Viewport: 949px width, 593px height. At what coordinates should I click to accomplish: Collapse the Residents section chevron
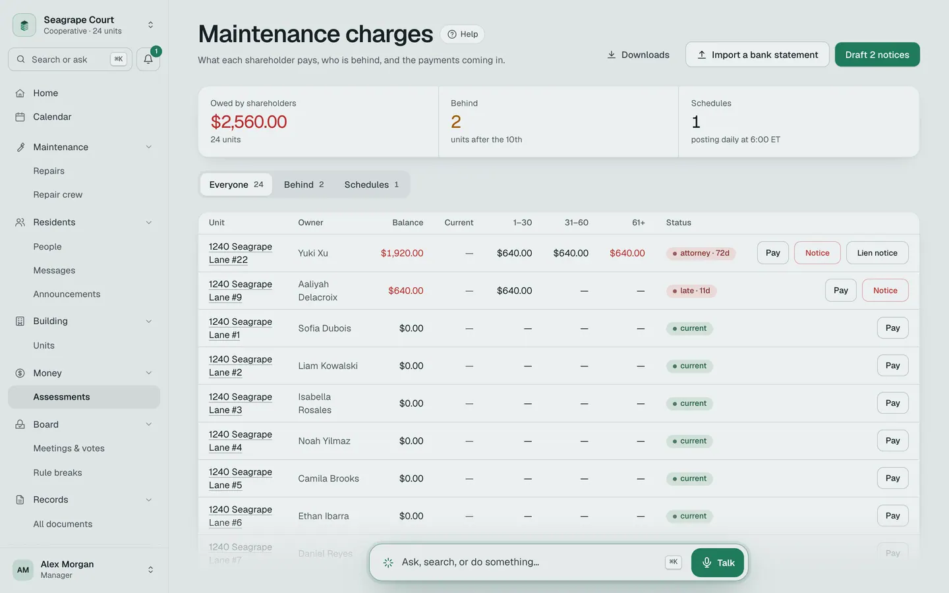pyautogui.click(x=149, y=222)
